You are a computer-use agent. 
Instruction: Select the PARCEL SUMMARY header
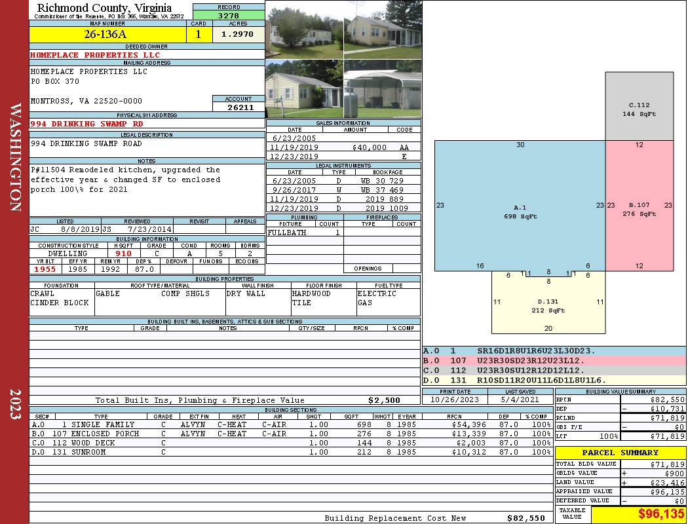620,453
